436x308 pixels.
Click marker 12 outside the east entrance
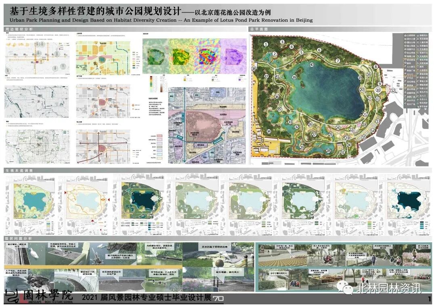[x=393, y=91]
